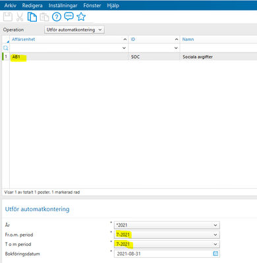Open the Arkiv menu

[x=11, y=5]
